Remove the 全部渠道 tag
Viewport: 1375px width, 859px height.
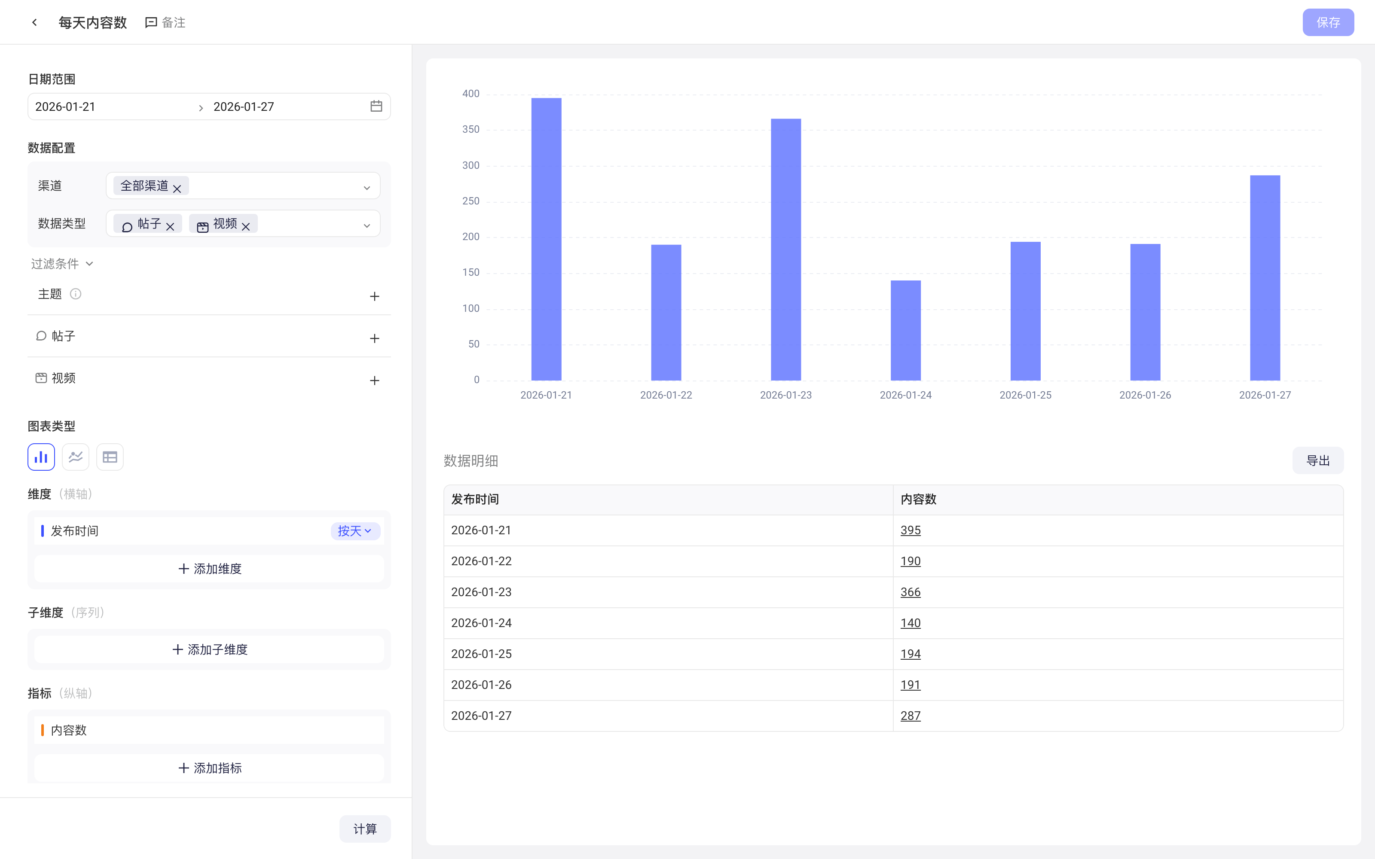(x=177, y=189)
